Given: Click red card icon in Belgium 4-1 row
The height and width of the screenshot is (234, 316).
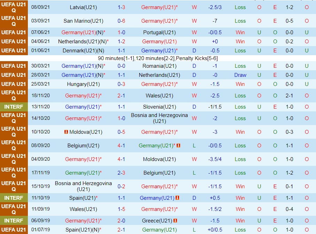Looking at the screenshot, I should click(178, 146).
